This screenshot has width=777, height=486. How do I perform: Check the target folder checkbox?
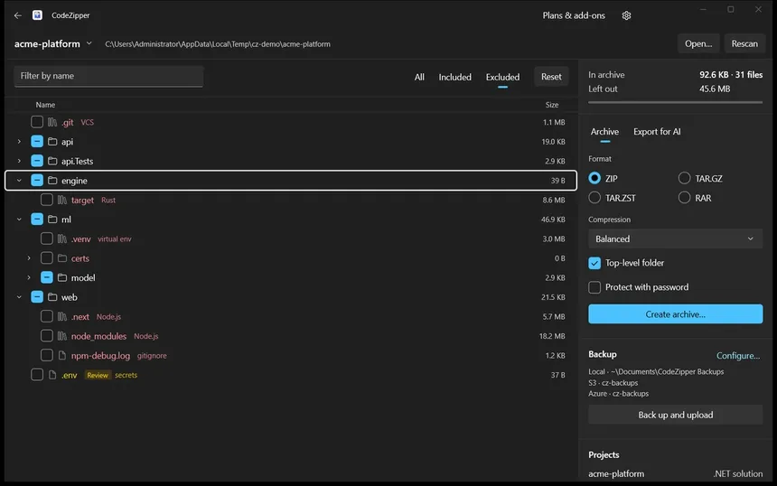pos(47,201)
